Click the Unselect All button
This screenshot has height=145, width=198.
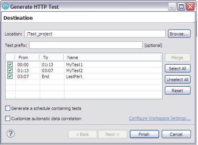178,80
